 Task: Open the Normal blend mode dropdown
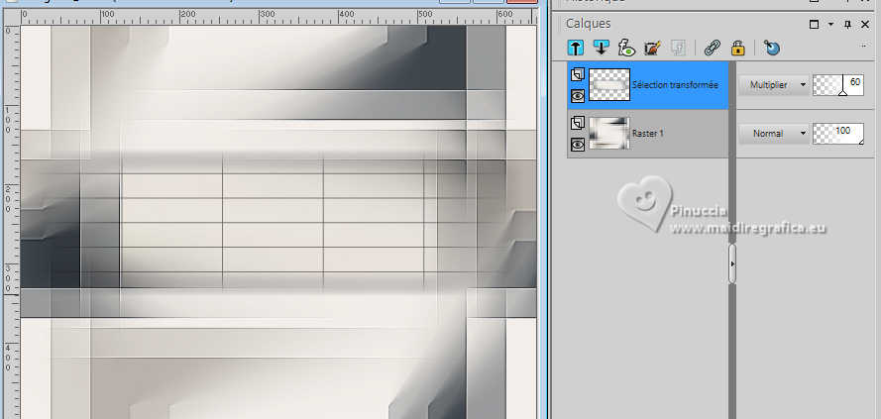[x=774, y=134]
